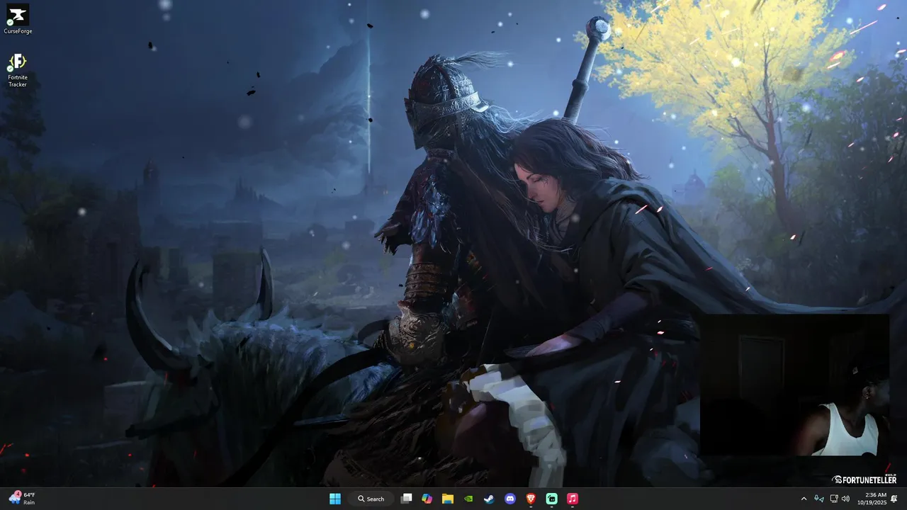
Task: Open the volume speaker tray icon
Action: [x=845, y=499]
